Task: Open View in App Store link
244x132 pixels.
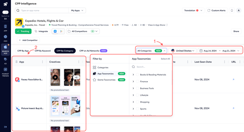Action: coord(157,25)
